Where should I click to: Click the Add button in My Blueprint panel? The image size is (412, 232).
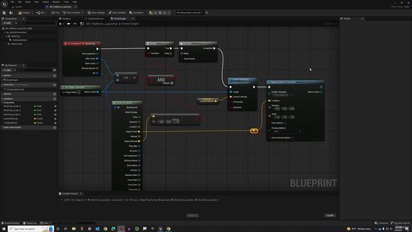(7, 70)
